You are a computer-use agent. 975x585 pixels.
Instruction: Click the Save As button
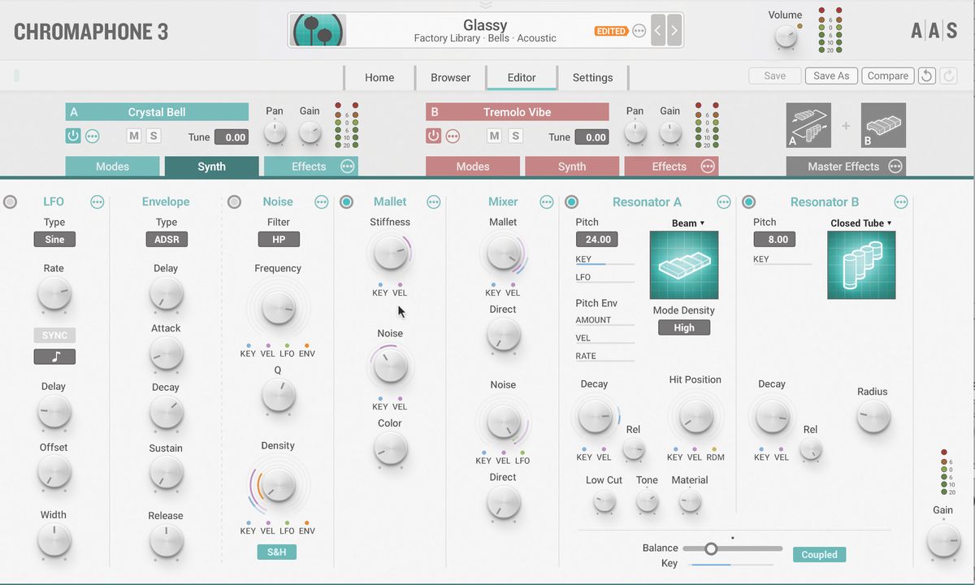[x=830, y=75]
